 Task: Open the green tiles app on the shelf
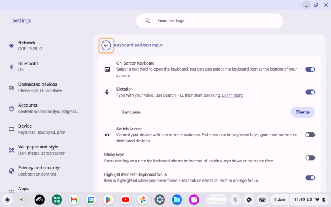tap(57, 200)
